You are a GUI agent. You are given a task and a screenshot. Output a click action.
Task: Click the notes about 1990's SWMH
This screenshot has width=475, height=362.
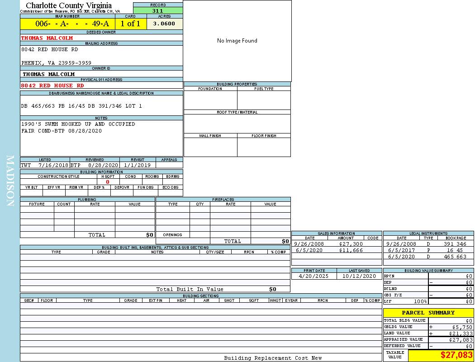[x=78, y=124]
